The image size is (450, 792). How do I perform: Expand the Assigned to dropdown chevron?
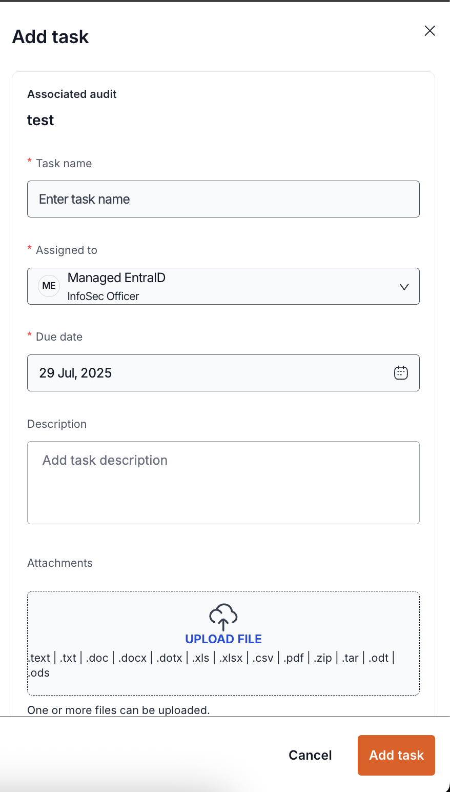coord(404,287)
